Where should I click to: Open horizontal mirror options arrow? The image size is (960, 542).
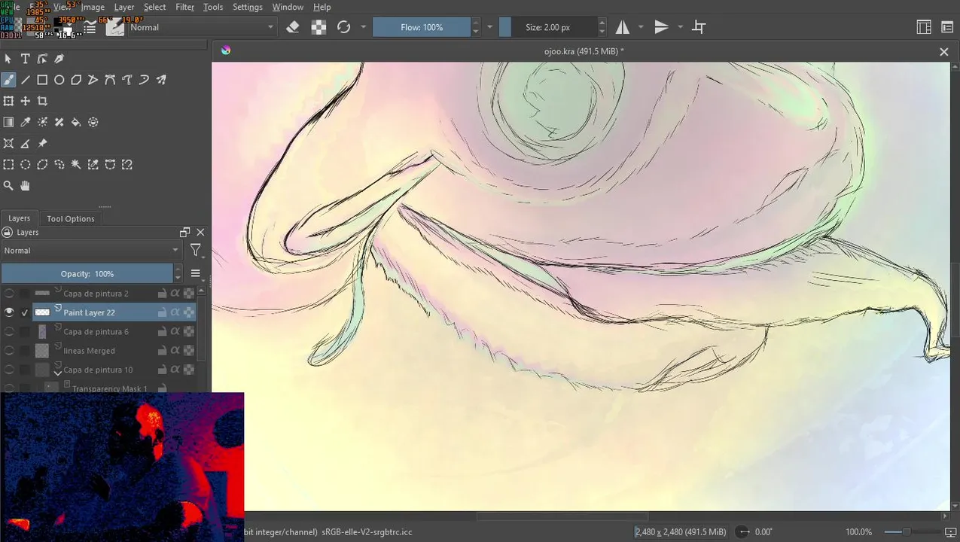641,27
